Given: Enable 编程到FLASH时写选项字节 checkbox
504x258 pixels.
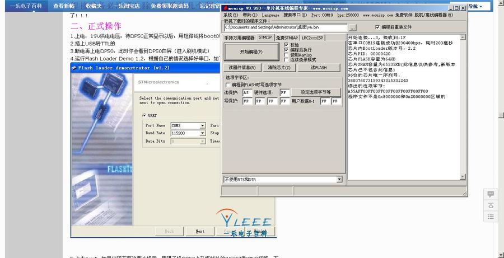Looking at the screenshot, I should click(x=227, y=84).
